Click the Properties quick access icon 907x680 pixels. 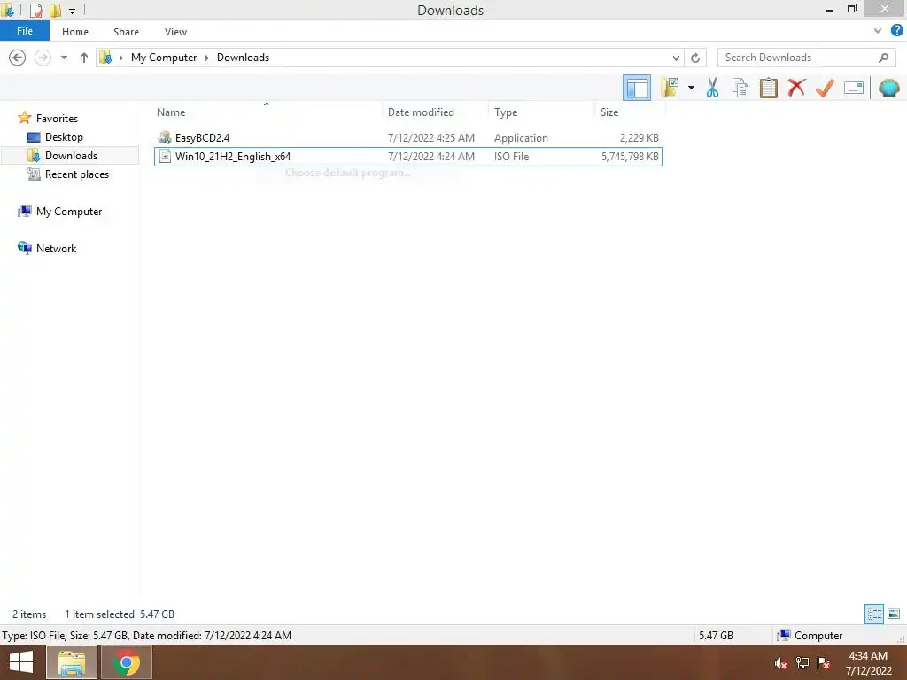click(36, 11)
